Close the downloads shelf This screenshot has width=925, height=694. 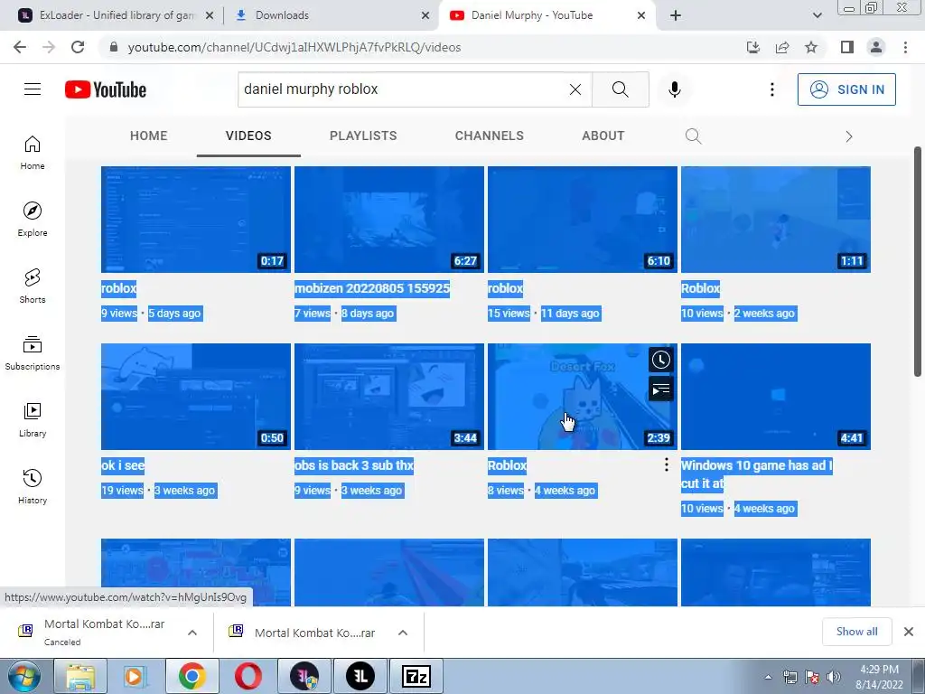(x=909, y=632)
